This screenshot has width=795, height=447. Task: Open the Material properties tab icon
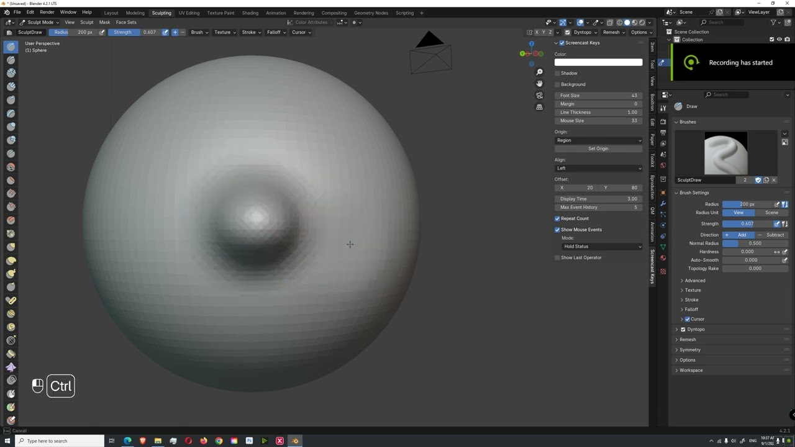663,258
